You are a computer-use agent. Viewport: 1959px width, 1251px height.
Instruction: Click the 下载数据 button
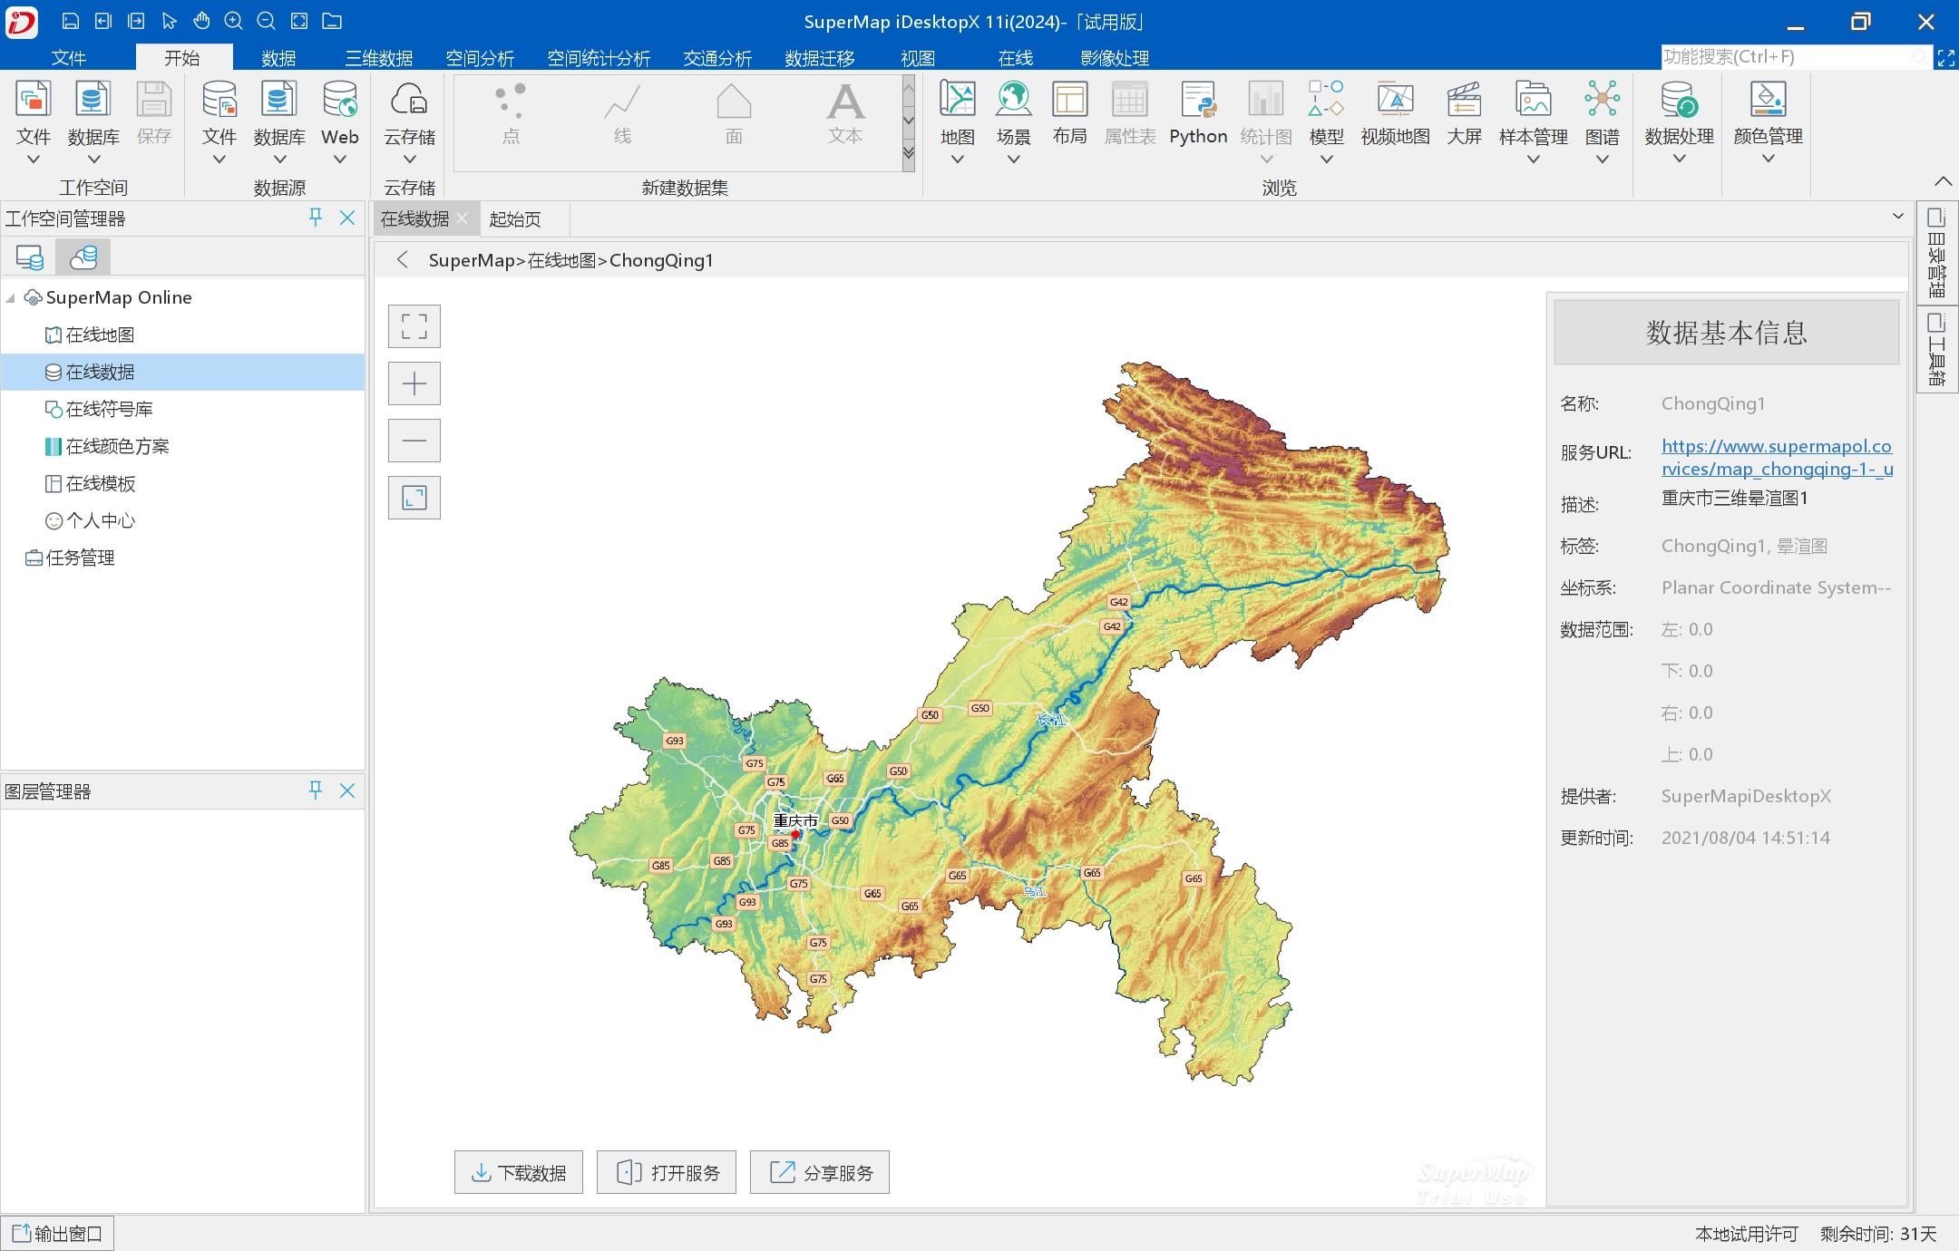[519, 1172]
